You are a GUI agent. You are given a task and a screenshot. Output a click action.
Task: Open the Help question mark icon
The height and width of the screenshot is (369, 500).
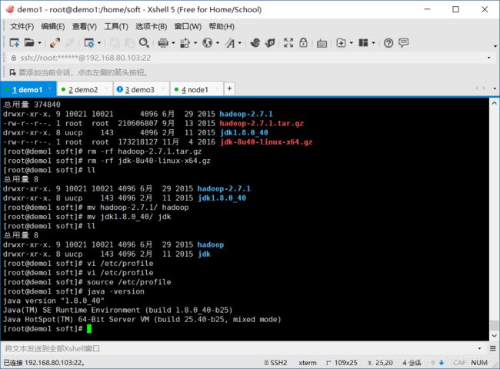pyautogui.click(x=388, y=43)
